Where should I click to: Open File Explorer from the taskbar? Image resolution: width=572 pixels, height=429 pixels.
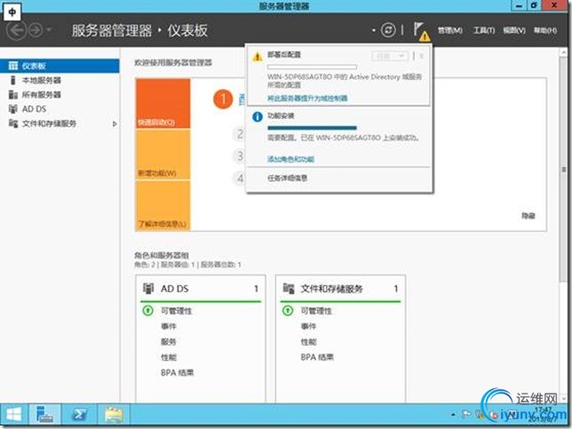coord(114,415)
